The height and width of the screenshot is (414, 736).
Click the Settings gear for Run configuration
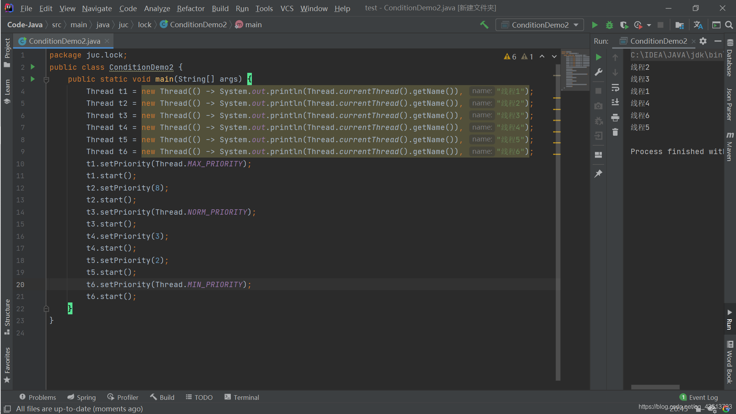[703, 40]
